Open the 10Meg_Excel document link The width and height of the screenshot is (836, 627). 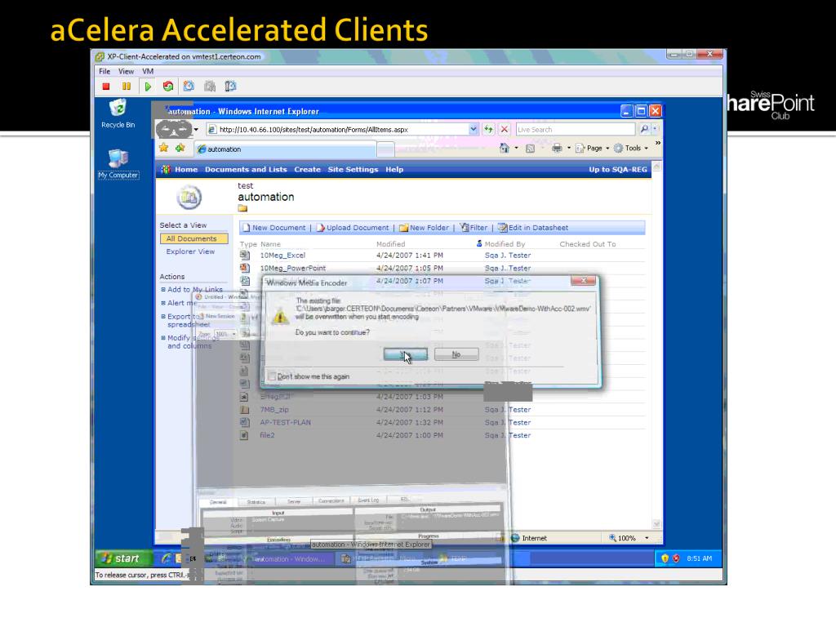282,256
